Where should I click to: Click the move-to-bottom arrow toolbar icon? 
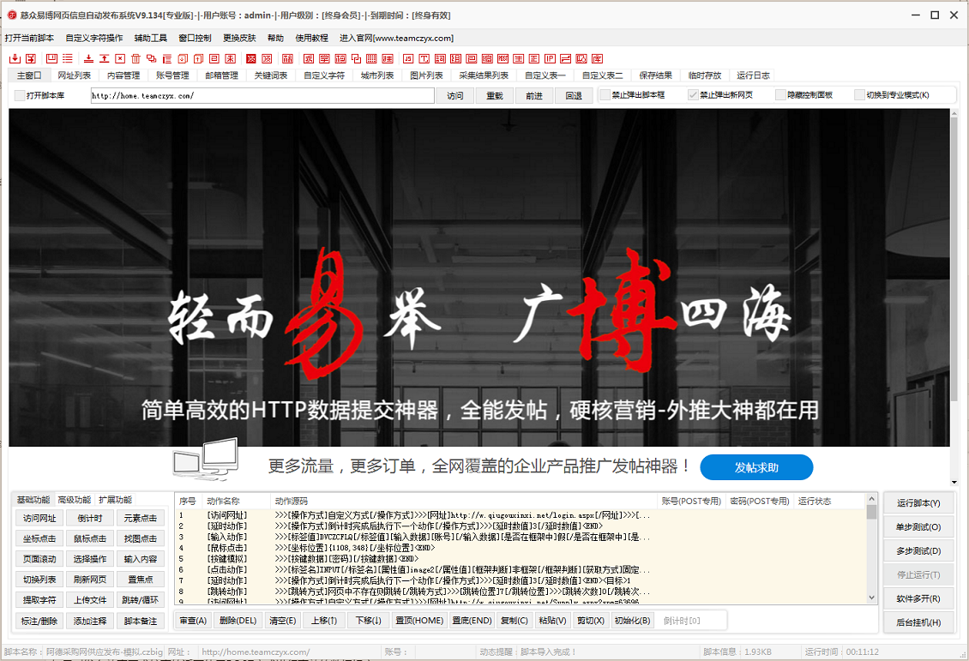coord(89,58)
